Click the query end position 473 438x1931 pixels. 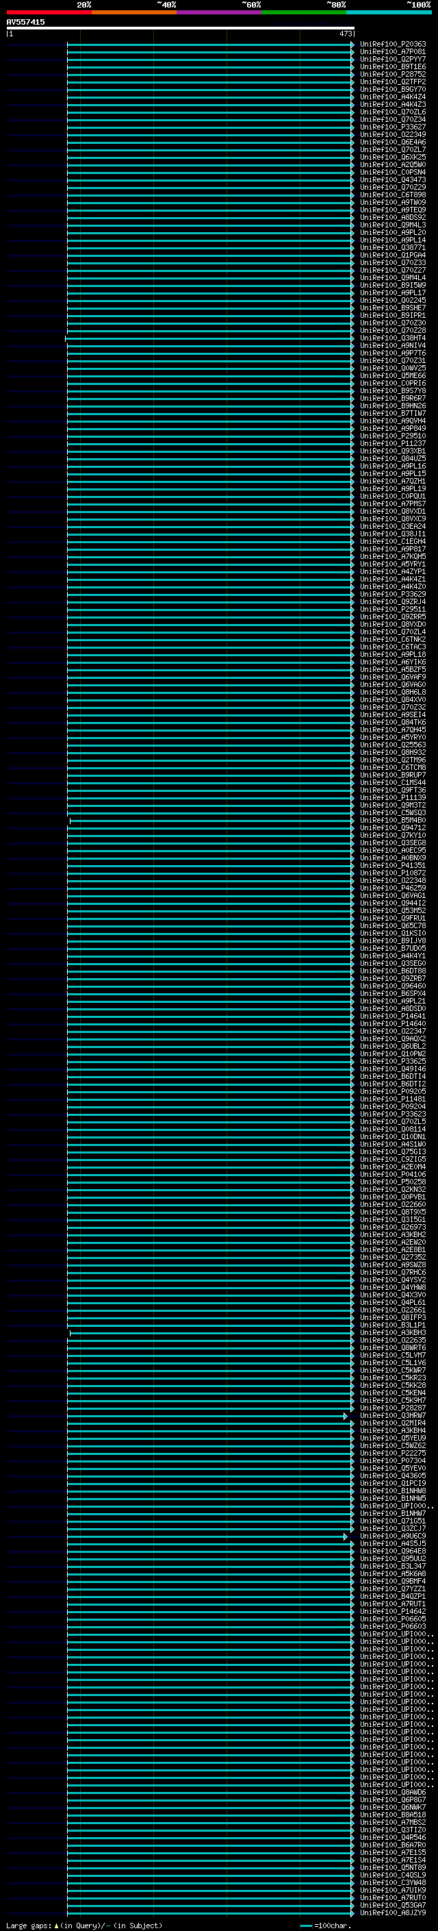coord(345,34)
